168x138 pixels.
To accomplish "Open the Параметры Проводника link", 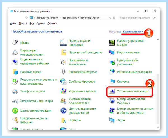I will pyautogui.click(x=86, y=52).
